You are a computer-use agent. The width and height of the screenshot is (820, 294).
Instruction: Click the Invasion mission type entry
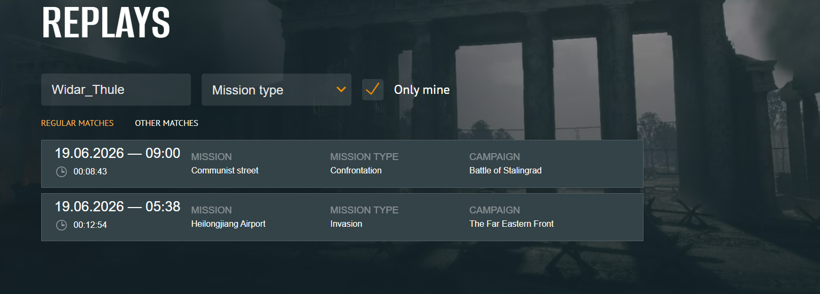347,224
